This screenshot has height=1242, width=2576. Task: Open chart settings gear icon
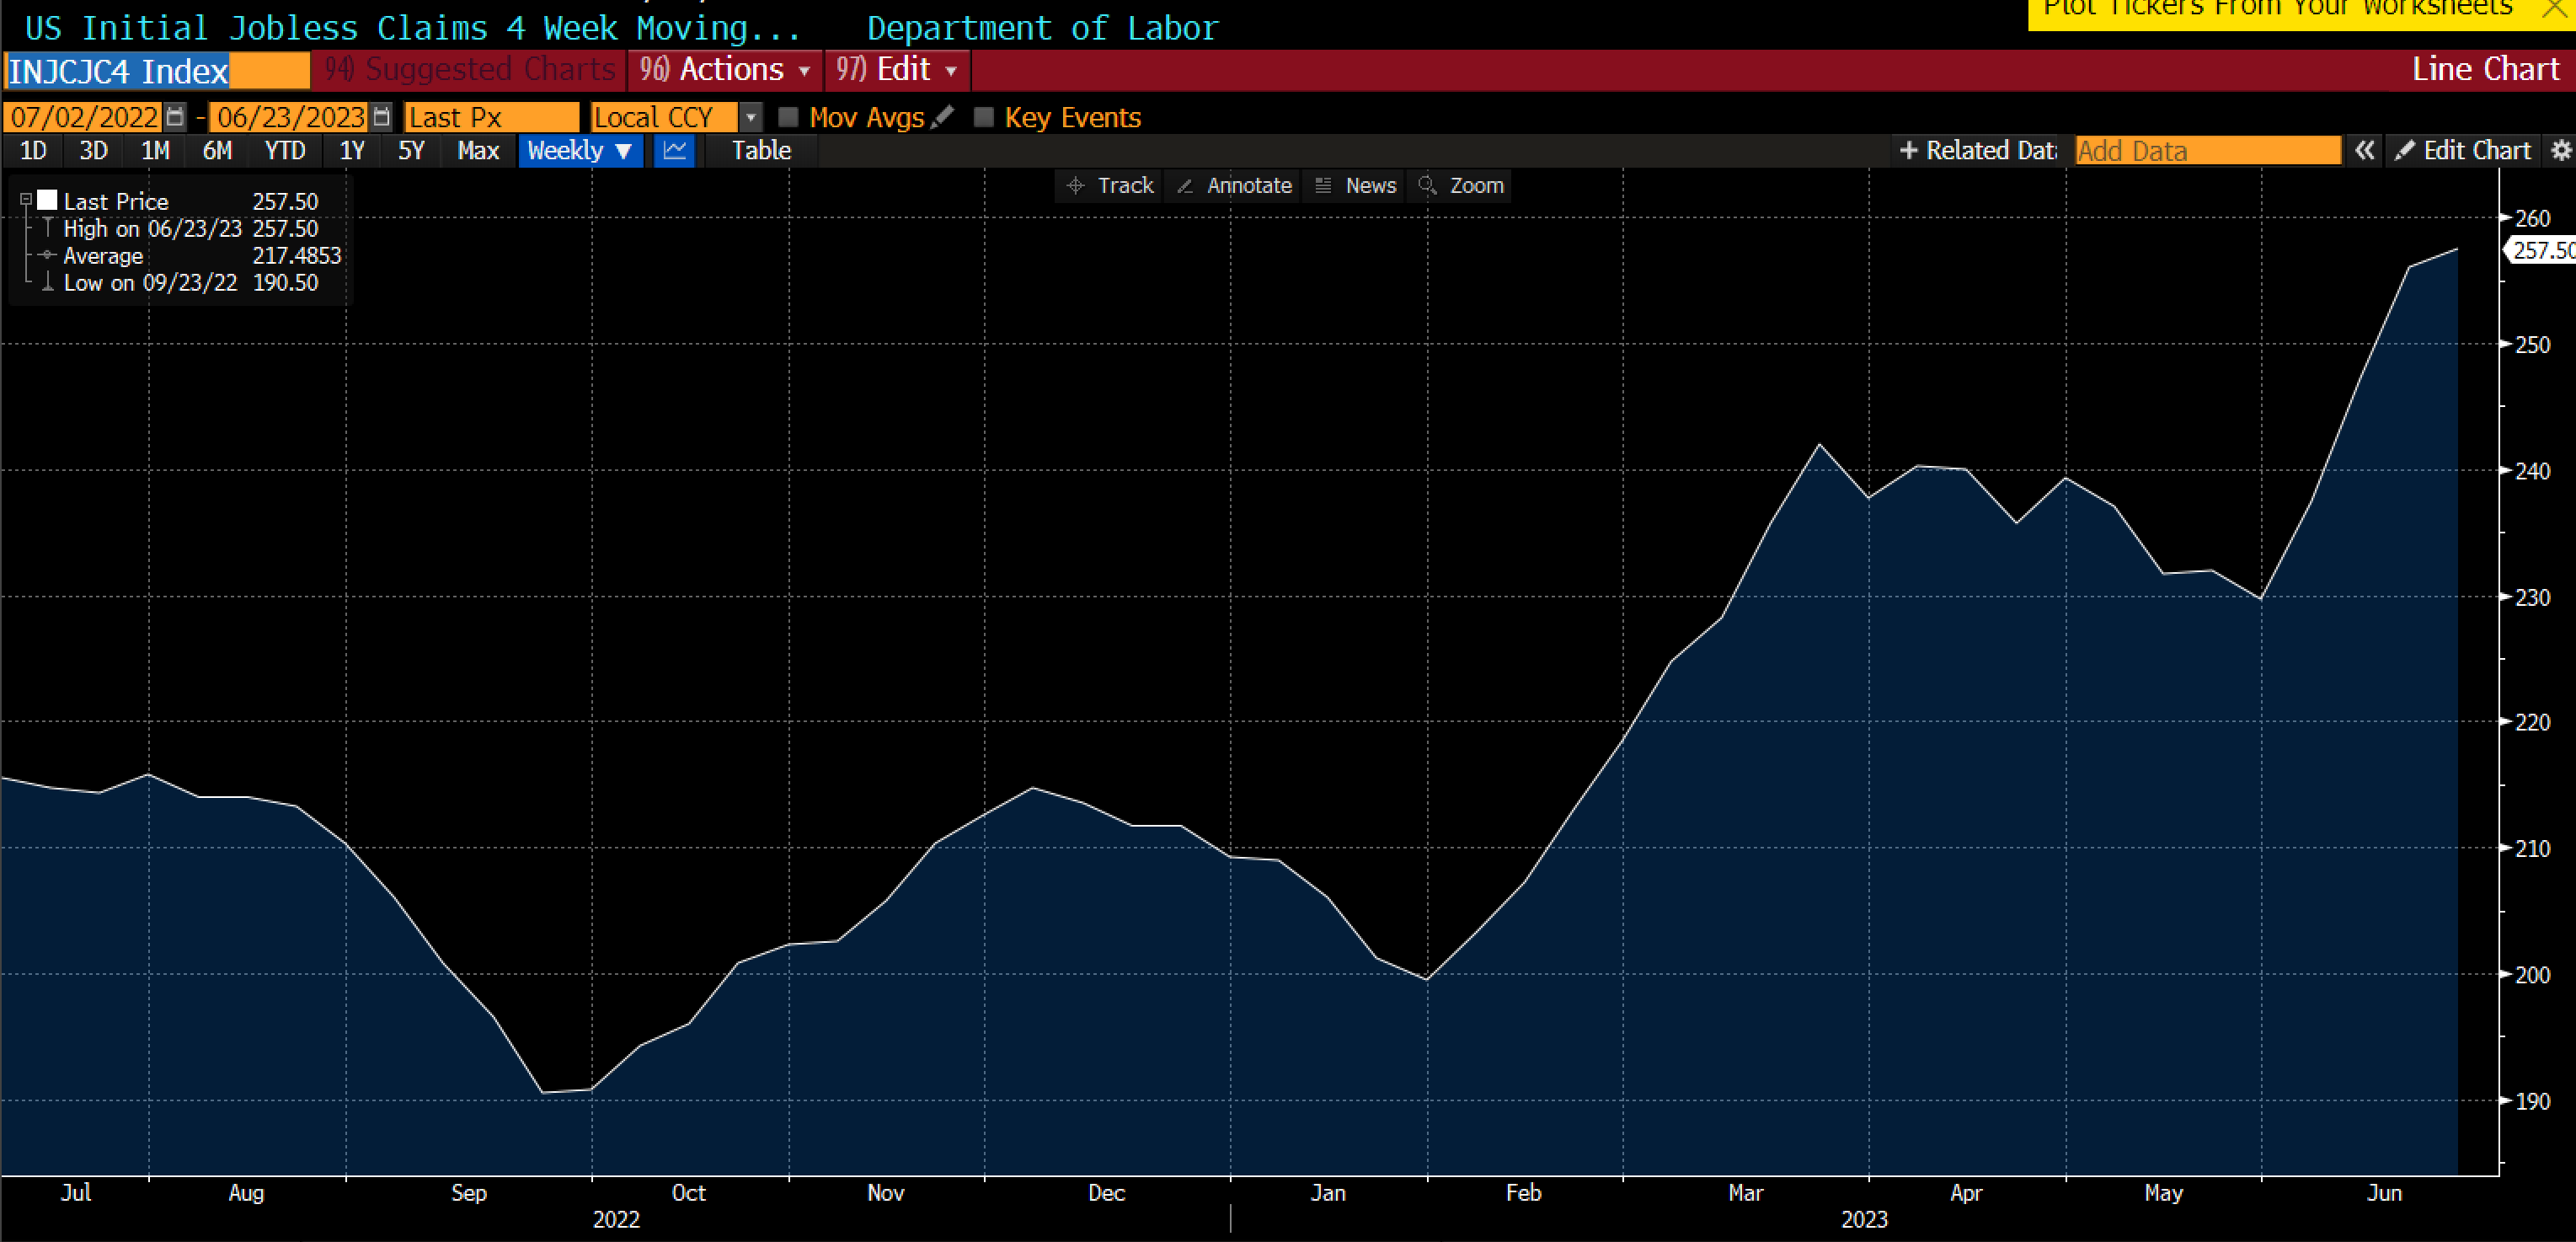tap(2561, 151)
